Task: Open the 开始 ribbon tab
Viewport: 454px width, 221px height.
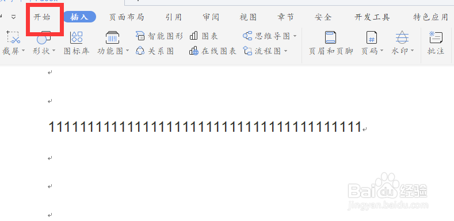Action: [42, 17]
